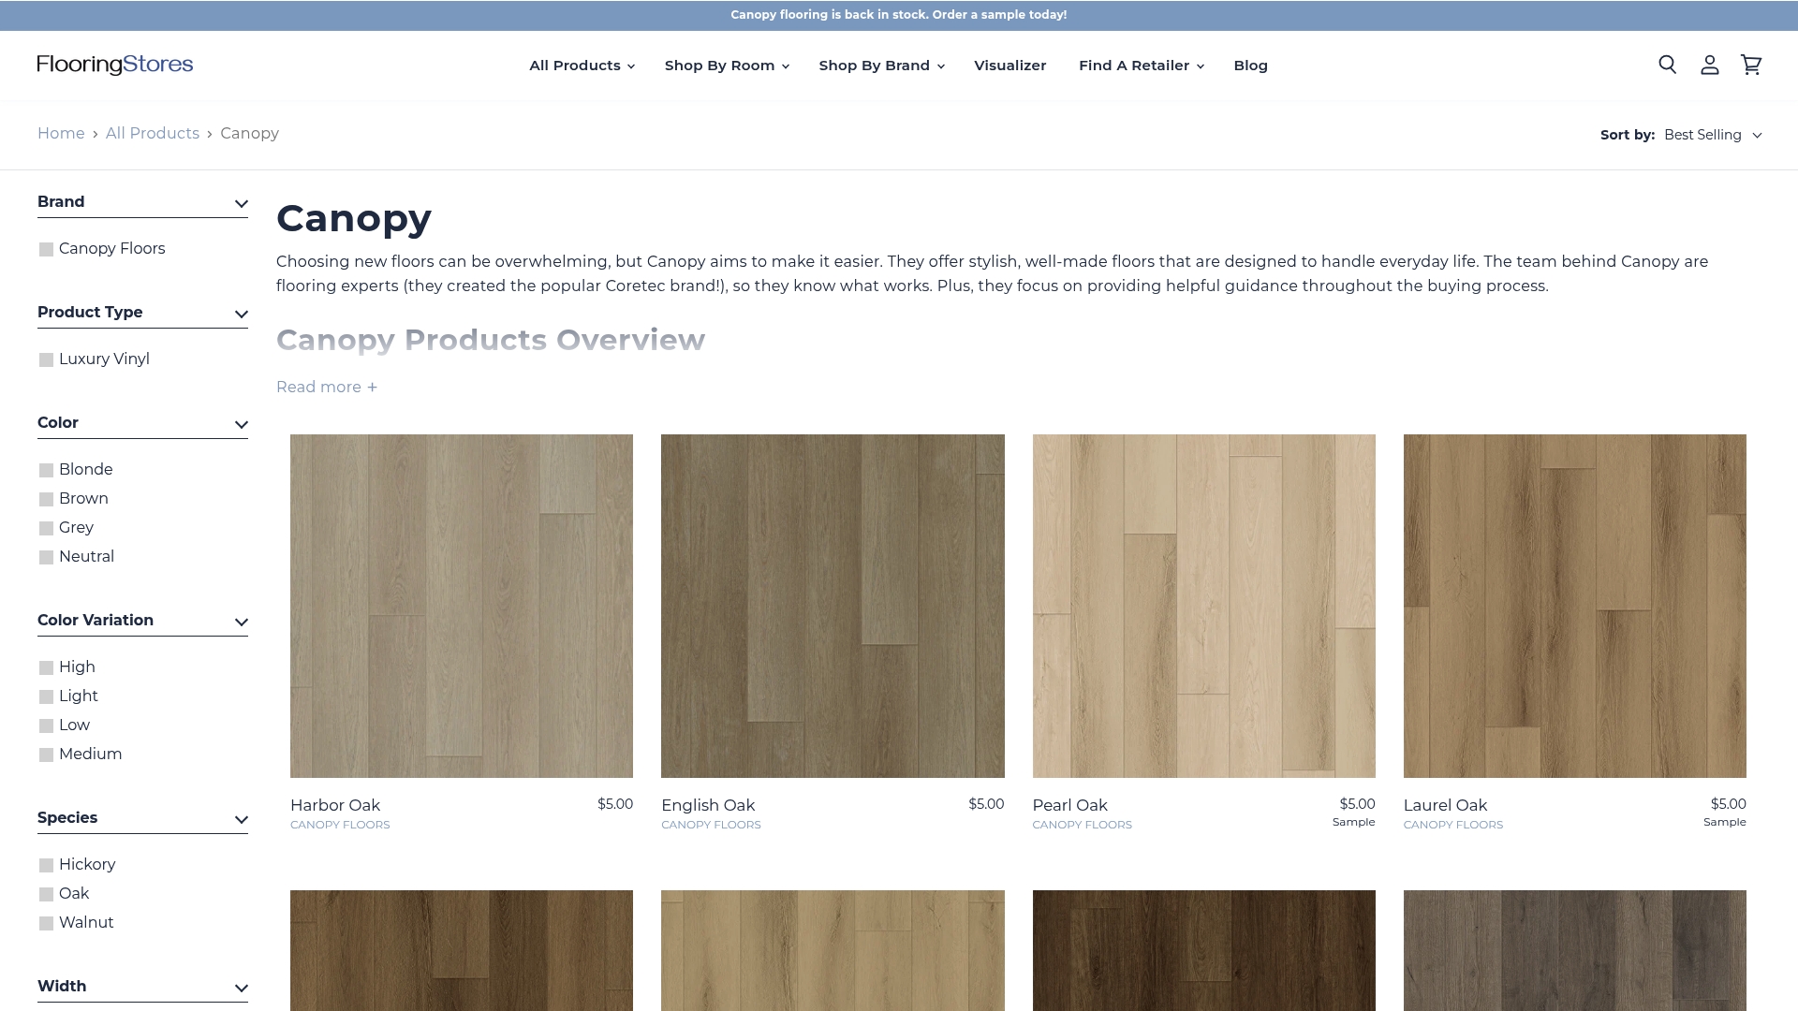Open the search icon in the header
Image resolution: width=1798 pixels, height=1011 pixels.
click(x=1667, y=65)
